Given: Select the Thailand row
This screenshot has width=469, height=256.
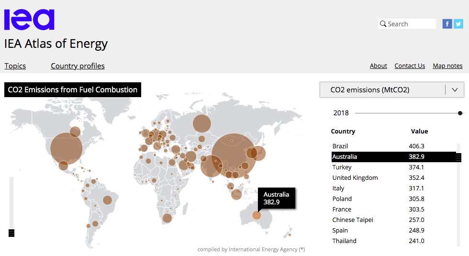Looking at the screenshot, I should click(393, 241).
